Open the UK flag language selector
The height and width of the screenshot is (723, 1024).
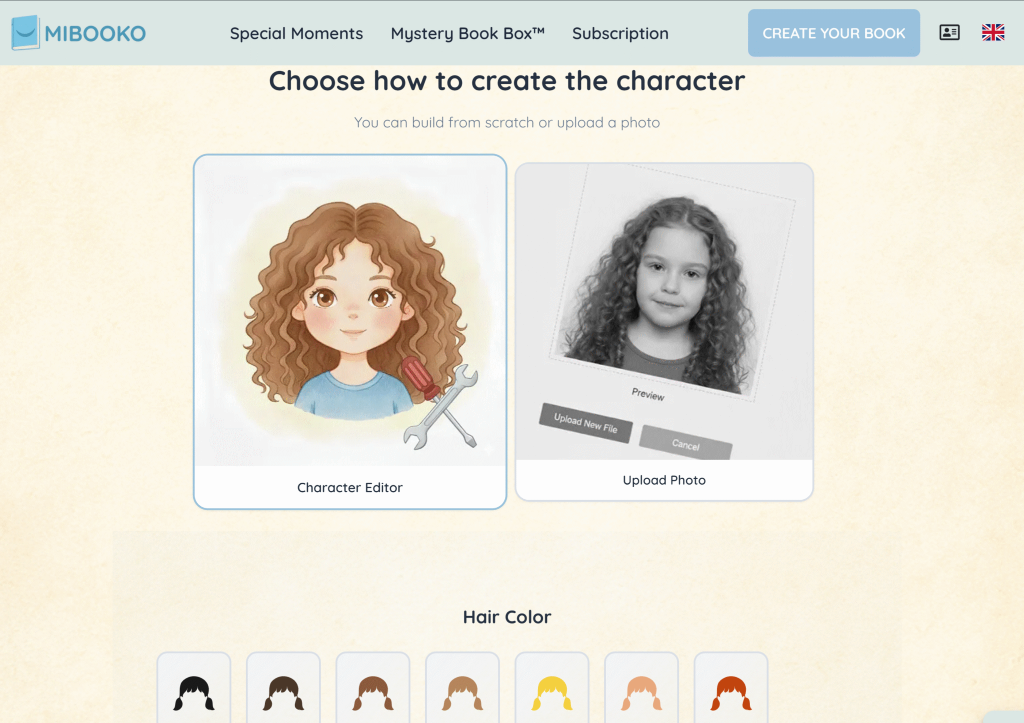tap(993, 32)
